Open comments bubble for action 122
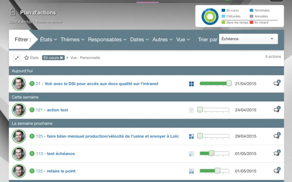 (x=276, y=171)
